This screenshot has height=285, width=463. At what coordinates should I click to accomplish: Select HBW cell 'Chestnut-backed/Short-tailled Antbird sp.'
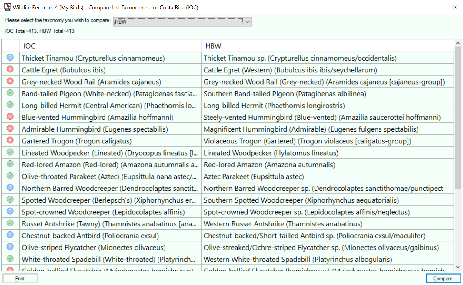tap(328, 235)
